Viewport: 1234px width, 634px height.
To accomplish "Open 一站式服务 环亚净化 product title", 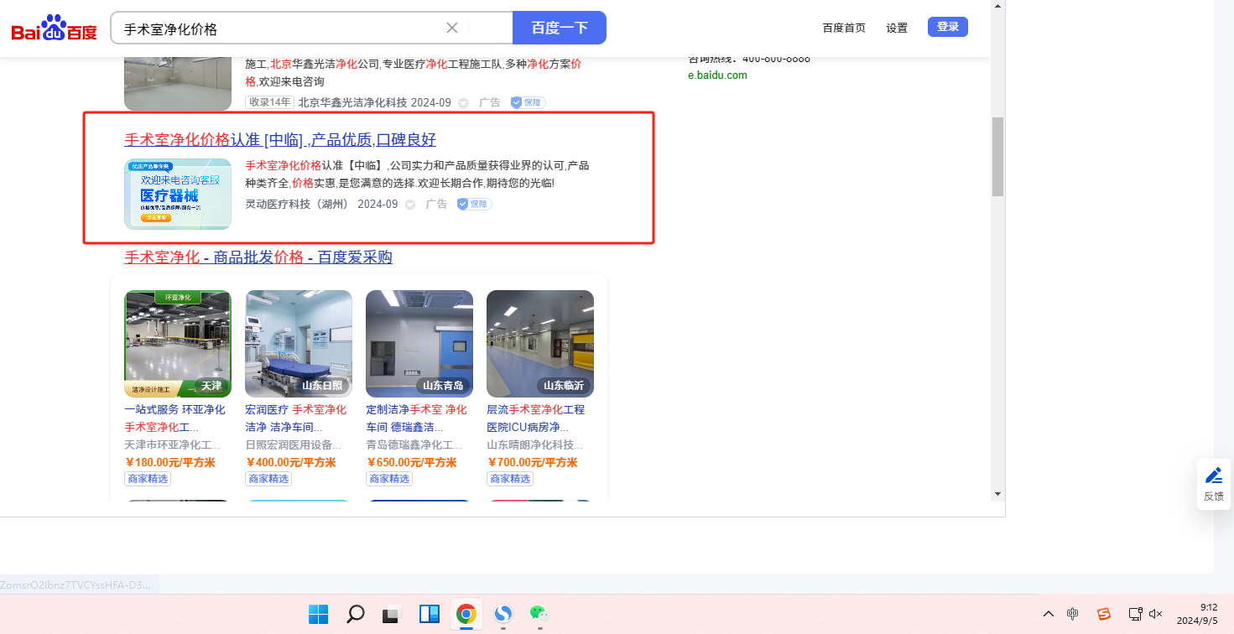I will click(x=175, y=418).
